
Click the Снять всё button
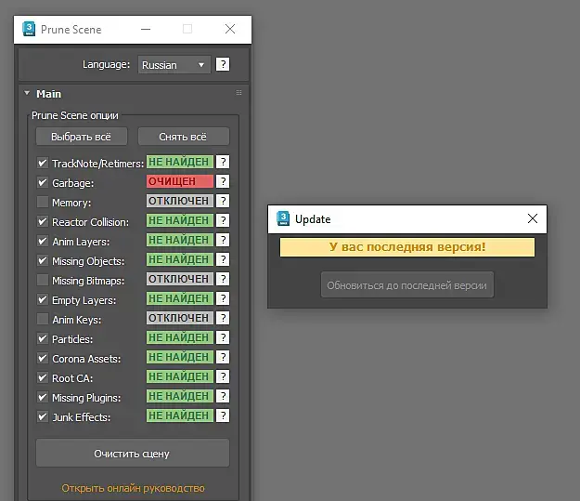(x=184, y=137)
